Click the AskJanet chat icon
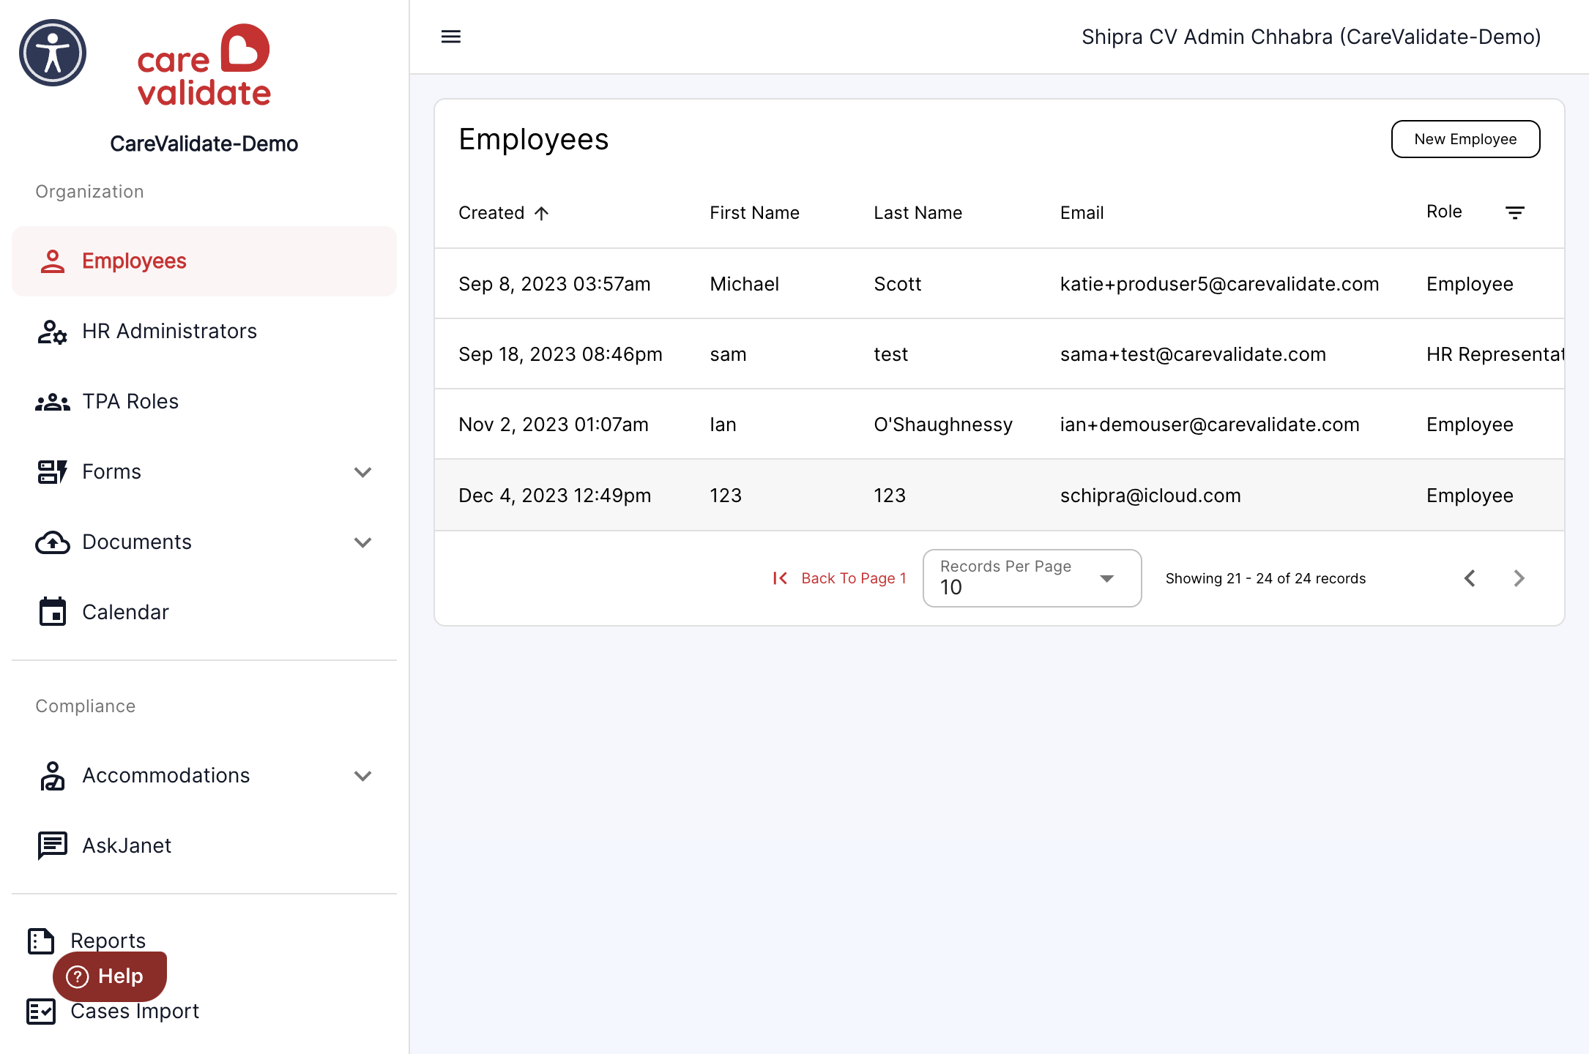This screenshot has width=1589, height=1054. click(x=53, y=846)
